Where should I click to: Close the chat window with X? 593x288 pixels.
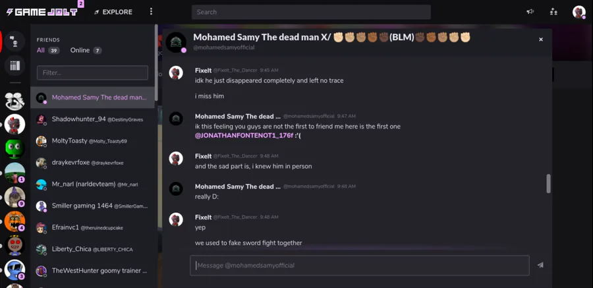541,40
